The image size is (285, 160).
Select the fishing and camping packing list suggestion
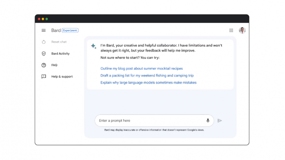147,75
